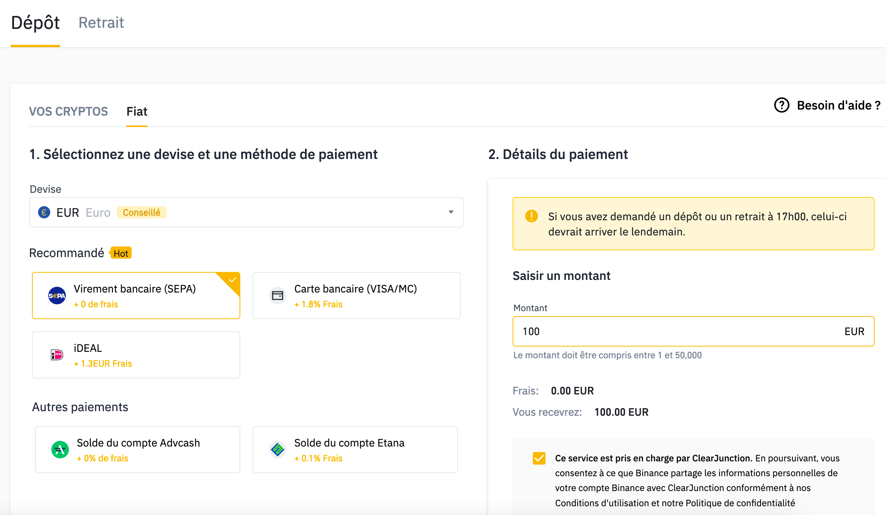The width and height of the screenshot is (886, 515).
Task: Click the yellow warning exclamation icon
Action: tap(532, 216)
